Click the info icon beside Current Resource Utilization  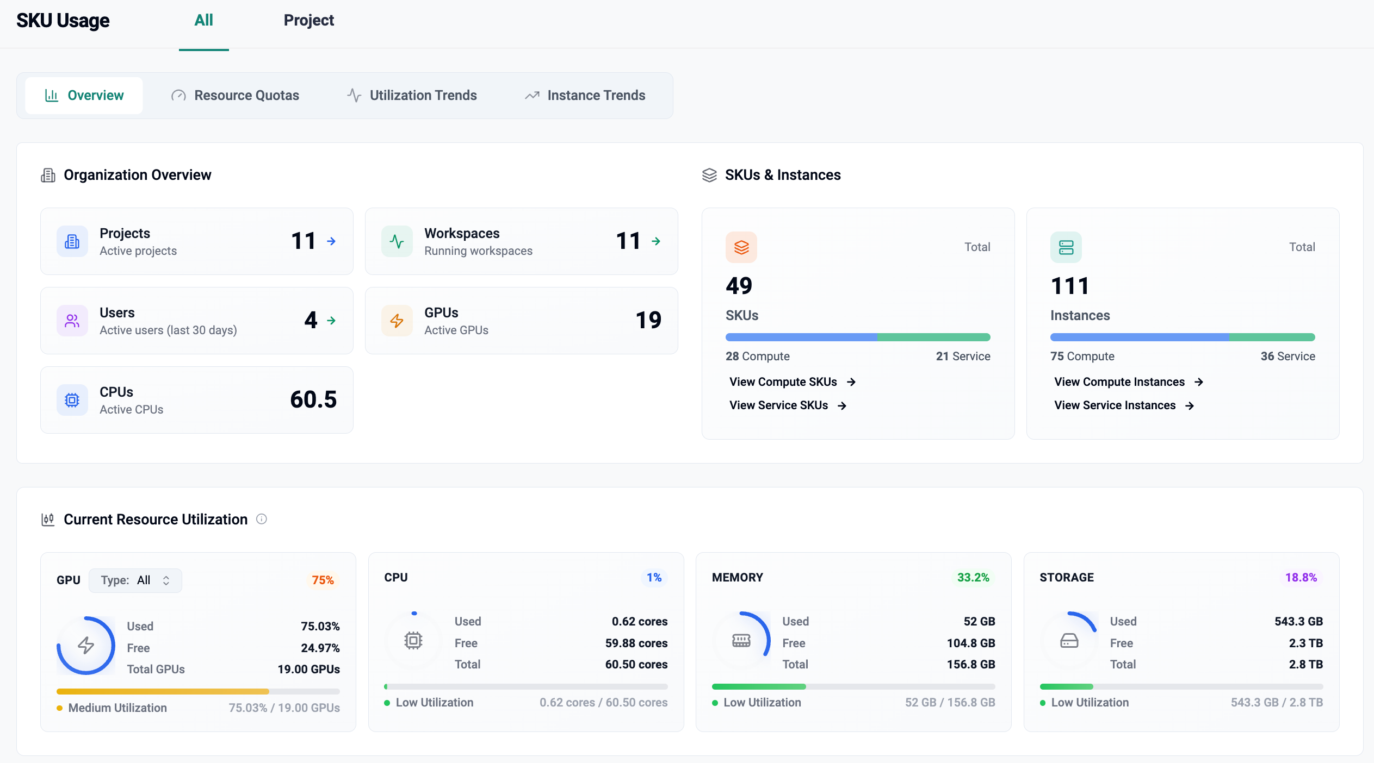[262, 519]
